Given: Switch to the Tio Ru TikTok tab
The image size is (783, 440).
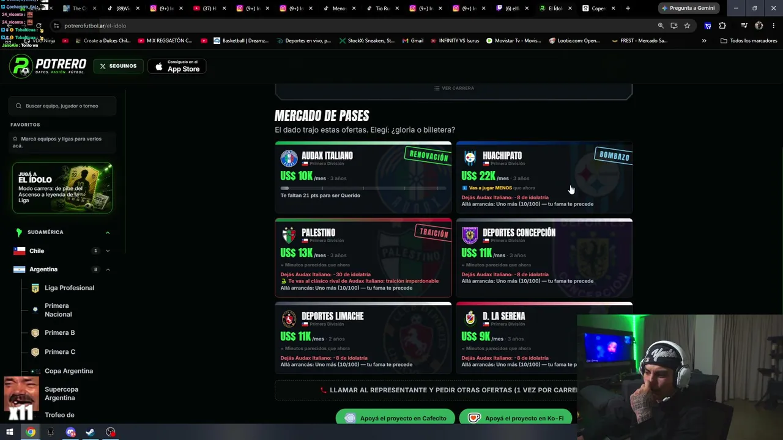Looking at the screenshot, I should coord(382,9).
